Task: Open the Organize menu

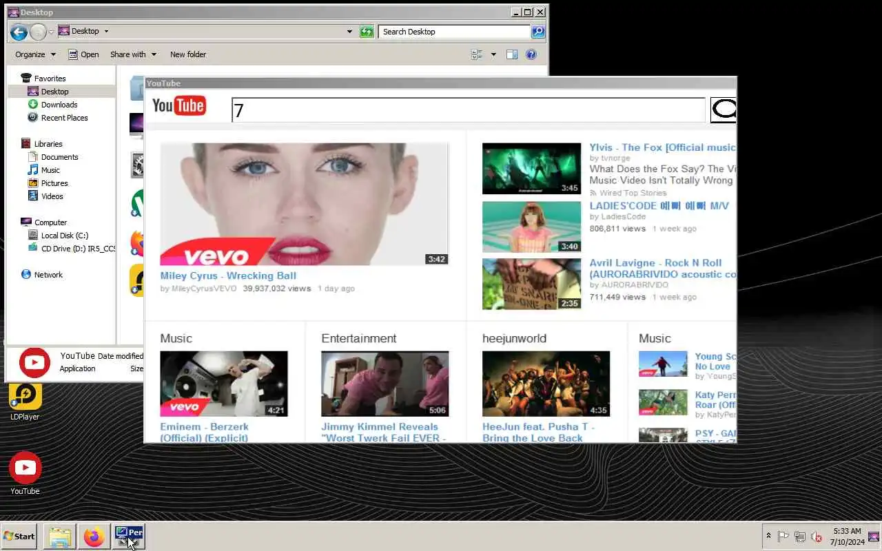Action: point(34,54)
